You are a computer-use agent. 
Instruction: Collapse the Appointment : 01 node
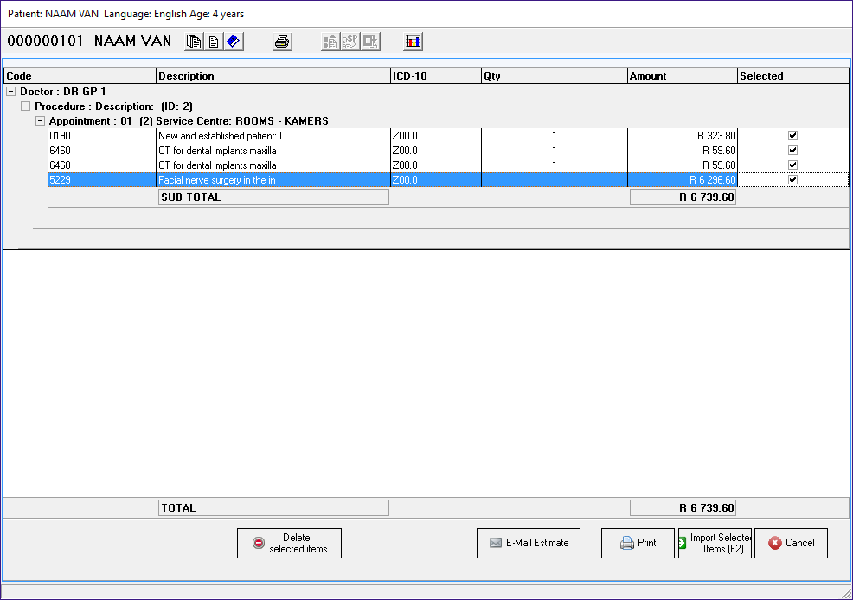coord(40,121)
